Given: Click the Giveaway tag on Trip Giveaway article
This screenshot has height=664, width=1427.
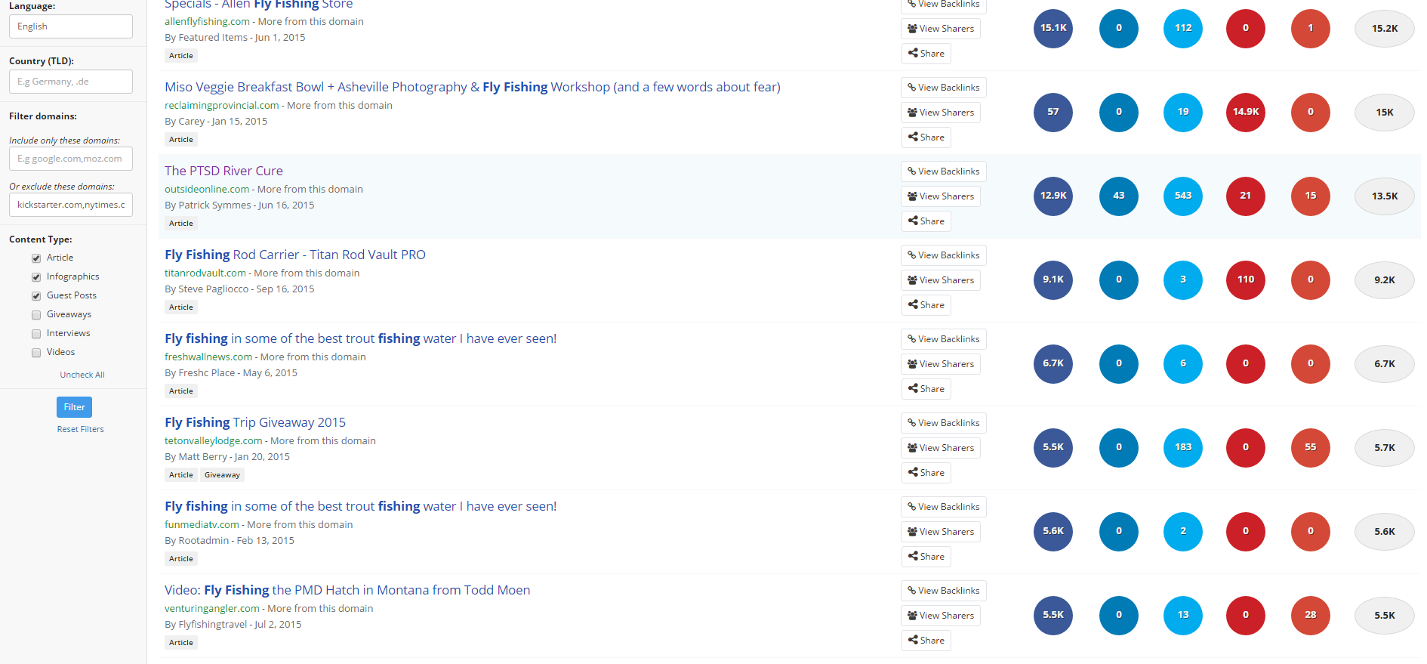Looking at the screenshot, I should coord(222,475).
